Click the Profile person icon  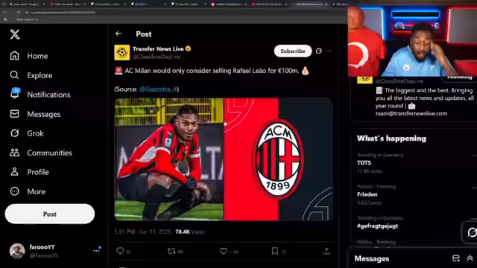14,172
